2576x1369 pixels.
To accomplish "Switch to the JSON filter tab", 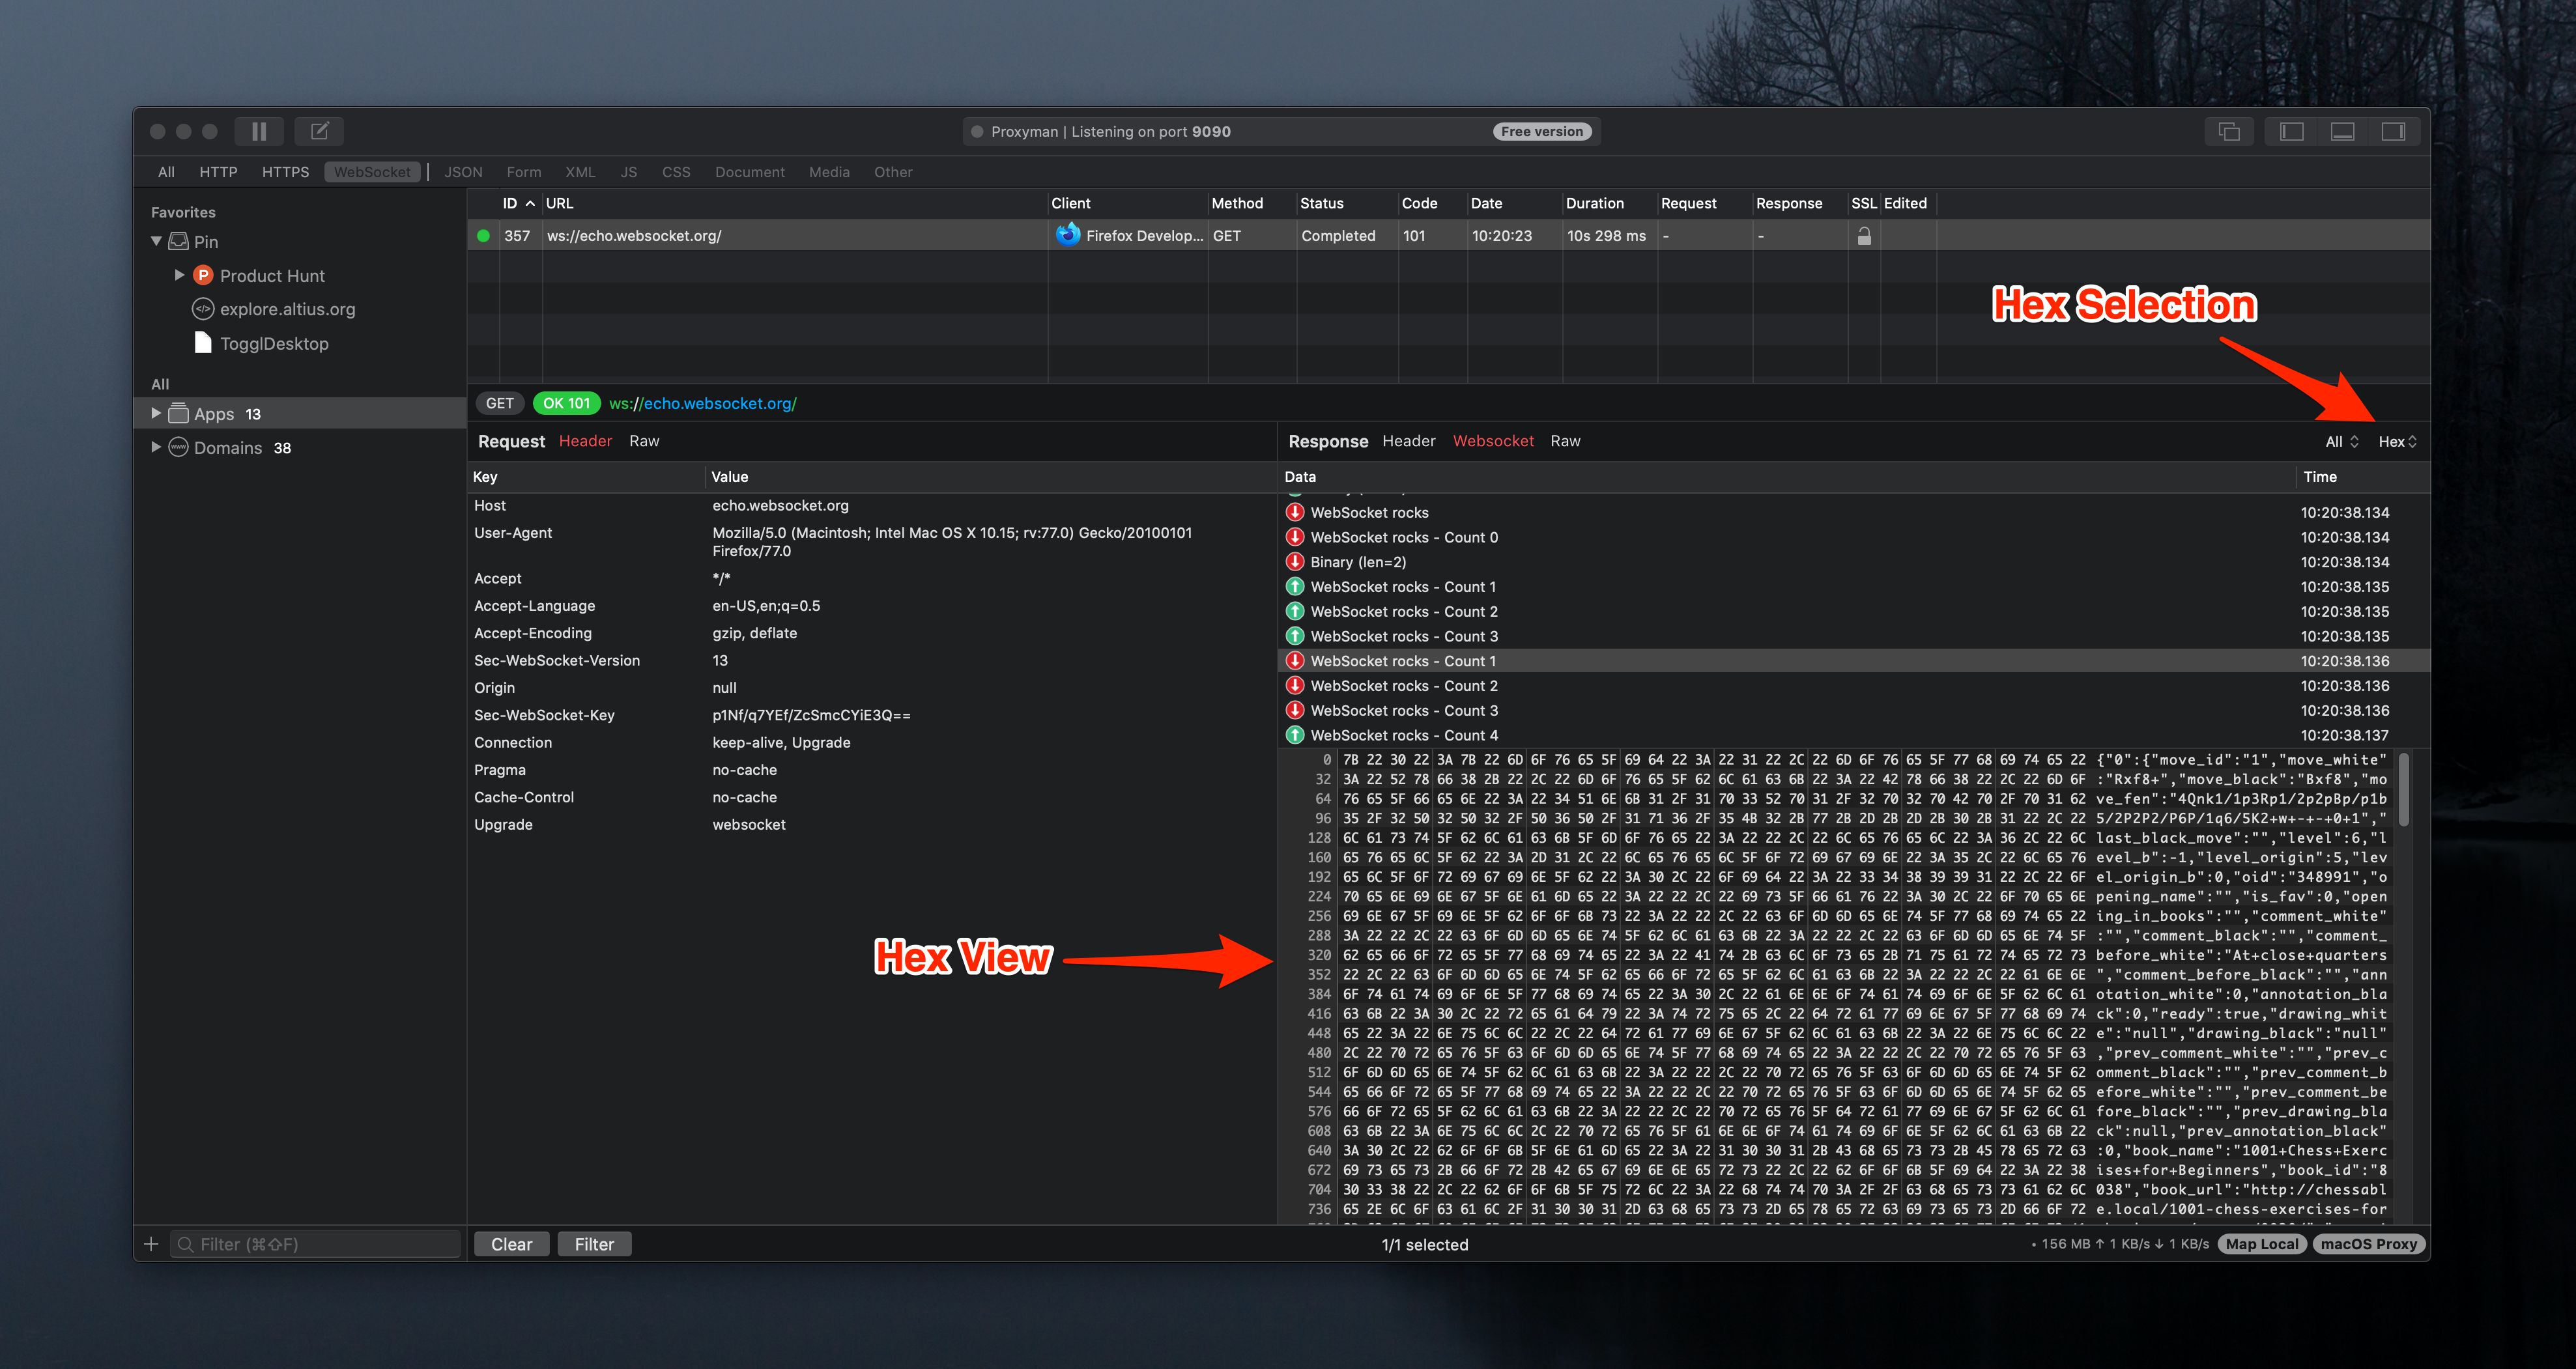I will [x=463, y=172].
